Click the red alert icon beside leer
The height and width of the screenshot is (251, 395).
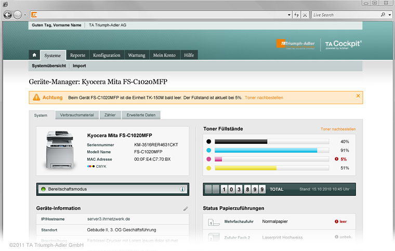pos(336,221)
